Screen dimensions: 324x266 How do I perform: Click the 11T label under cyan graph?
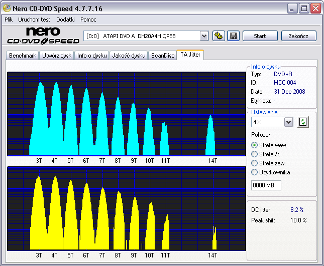pos(165,161)
